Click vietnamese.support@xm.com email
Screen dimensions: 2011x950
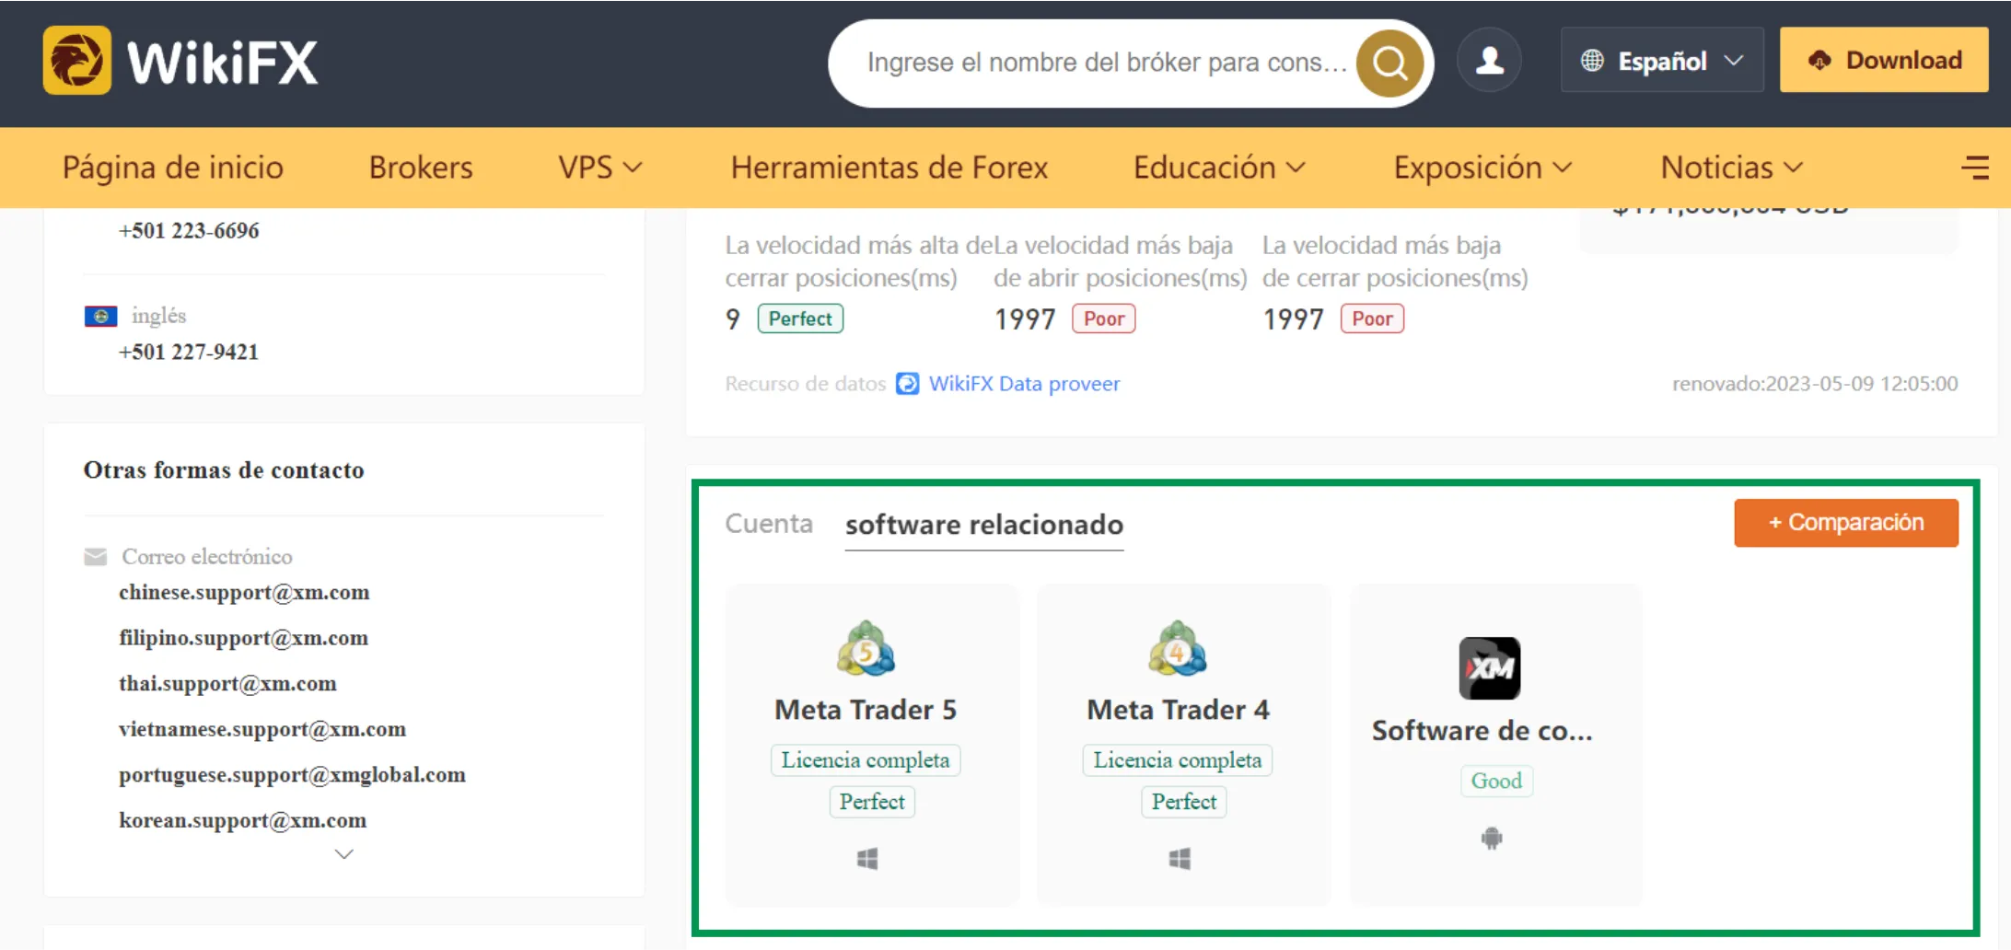click(262, 729)
